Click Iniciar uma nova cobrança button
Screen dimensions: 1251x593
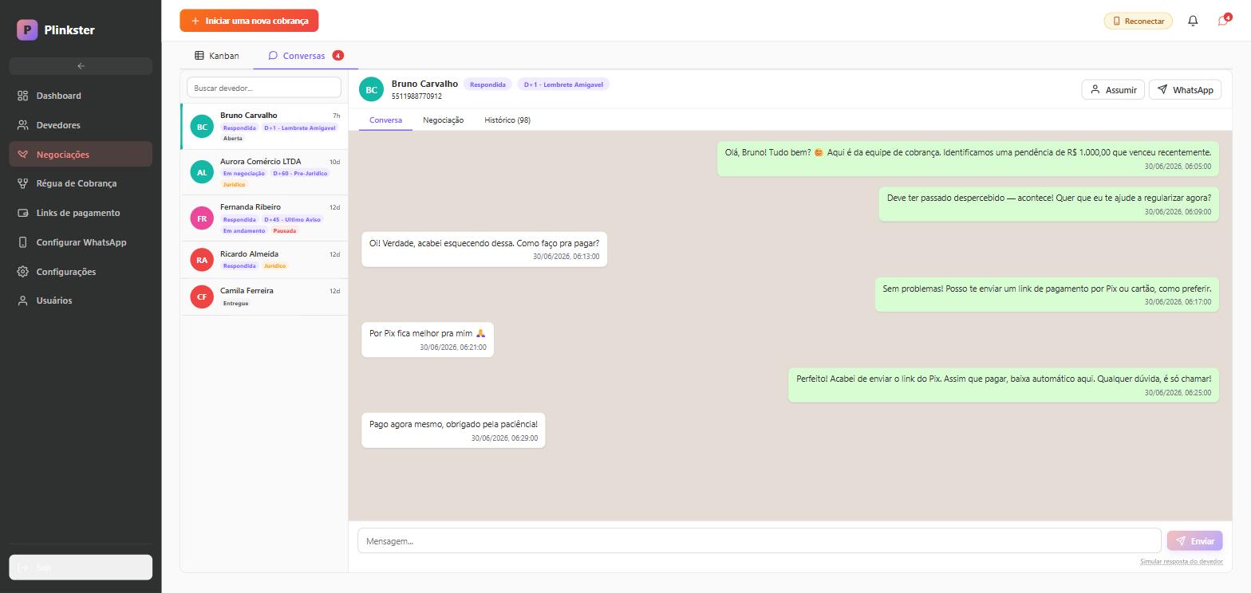click(x=249, y=21)
